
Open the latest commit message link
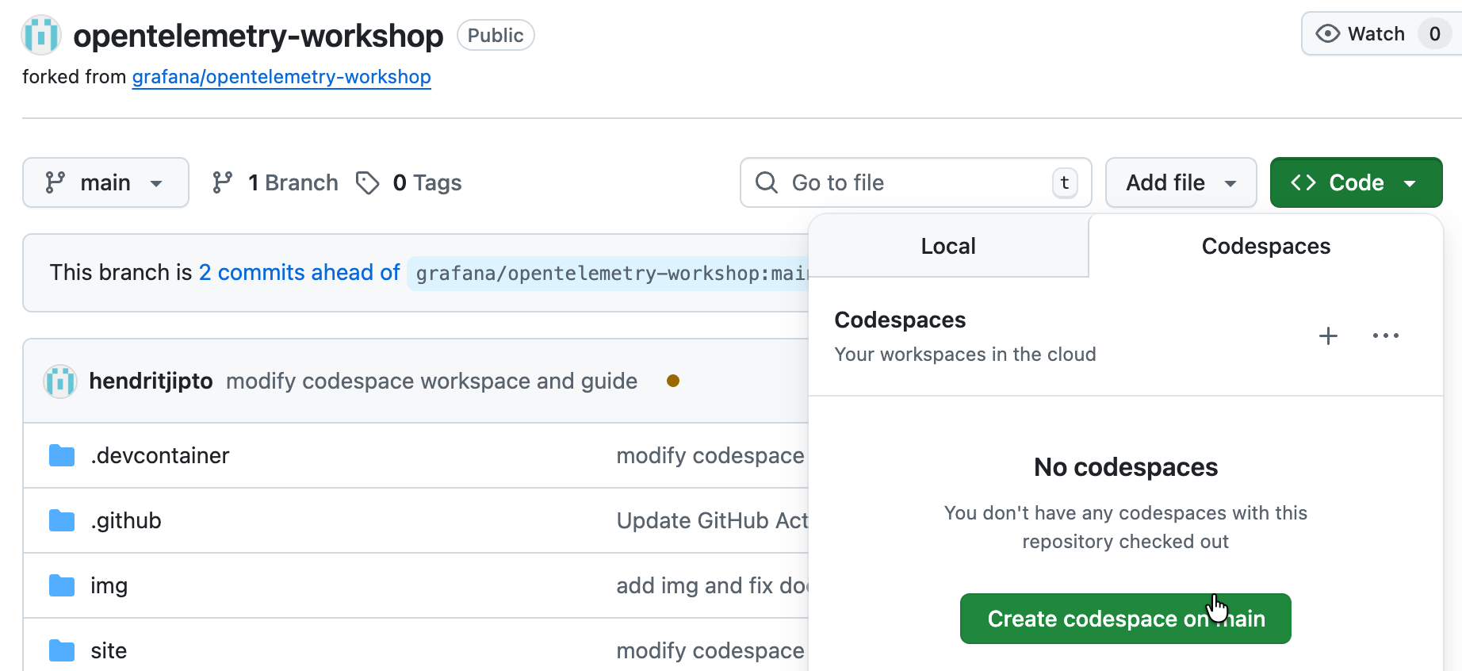coord(432,382)
